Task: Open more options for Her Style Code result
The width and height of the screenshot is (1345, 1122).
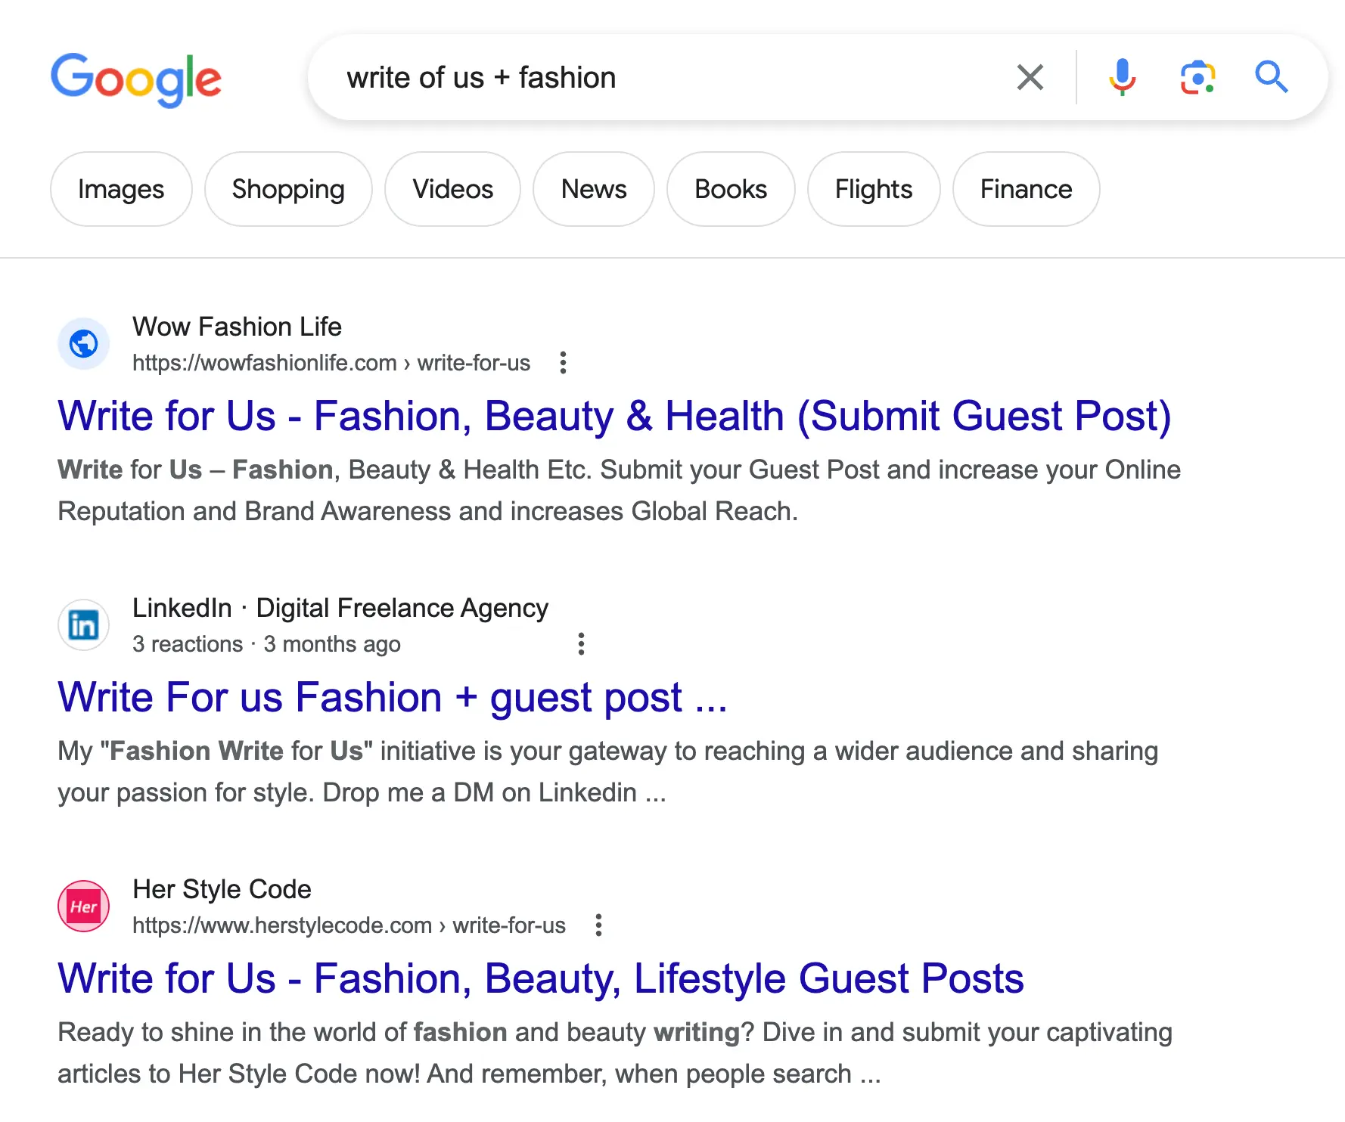Action: pos(598,925)
